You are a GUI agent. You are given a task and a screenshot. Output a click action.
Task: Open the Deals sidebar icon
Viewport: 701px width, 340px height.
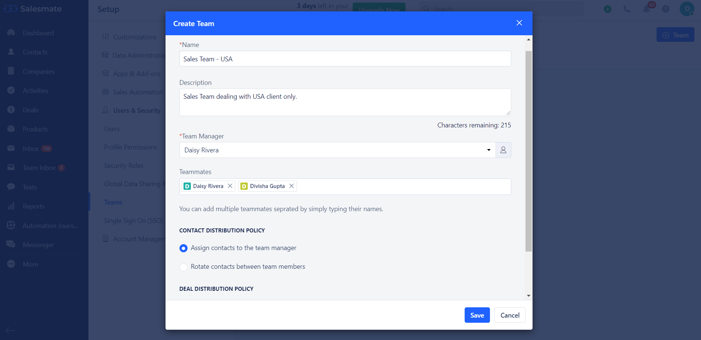[11, 110]
